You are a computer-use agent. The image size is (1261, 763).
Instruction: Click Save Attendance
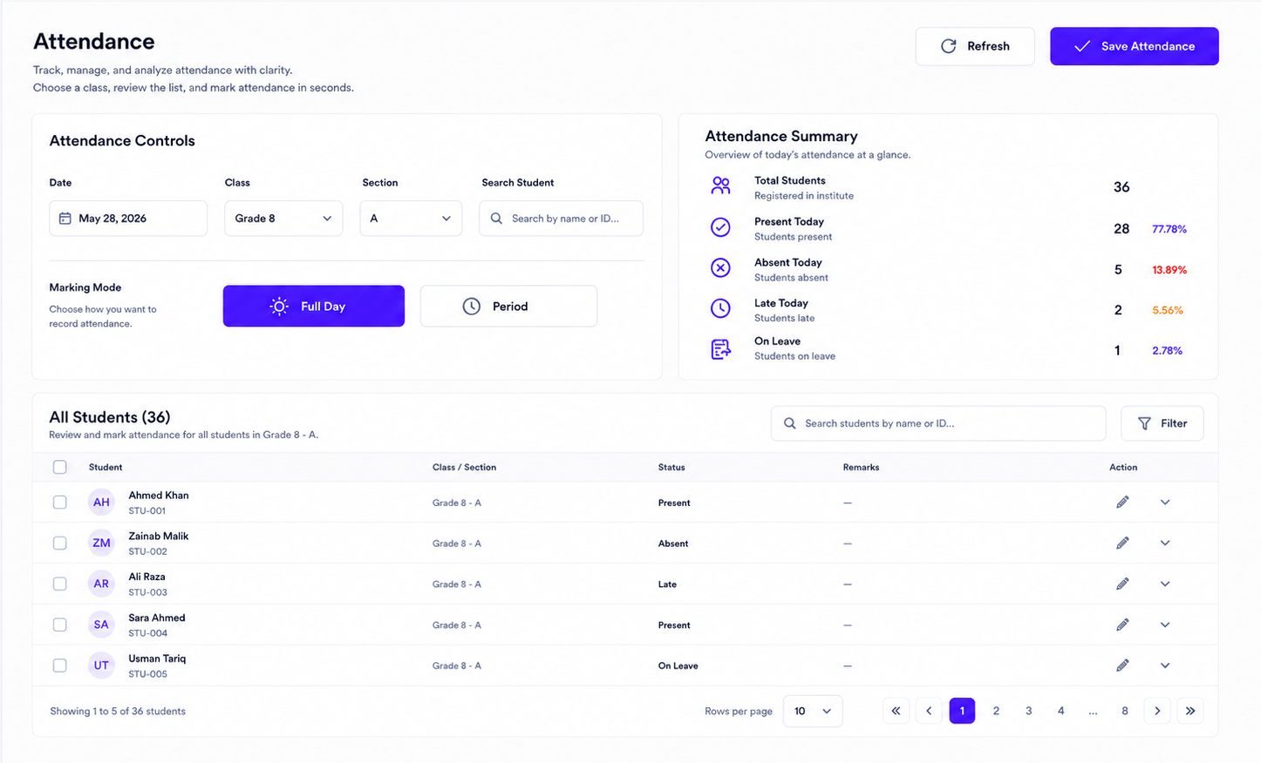(x=1135, y=46)
